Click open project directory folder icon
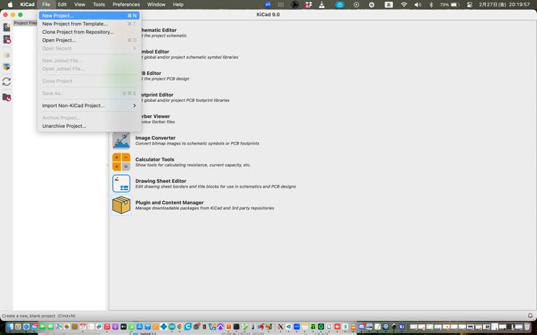 pos(7,97)
